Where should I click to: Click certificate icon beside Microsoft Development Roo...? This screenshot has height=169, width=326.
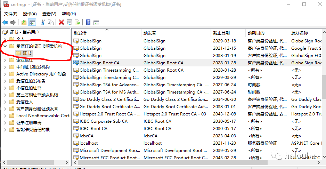point(76,151)
